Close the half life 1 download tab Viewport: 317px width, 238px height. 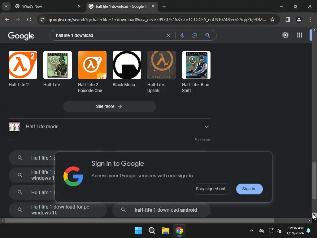153,6
